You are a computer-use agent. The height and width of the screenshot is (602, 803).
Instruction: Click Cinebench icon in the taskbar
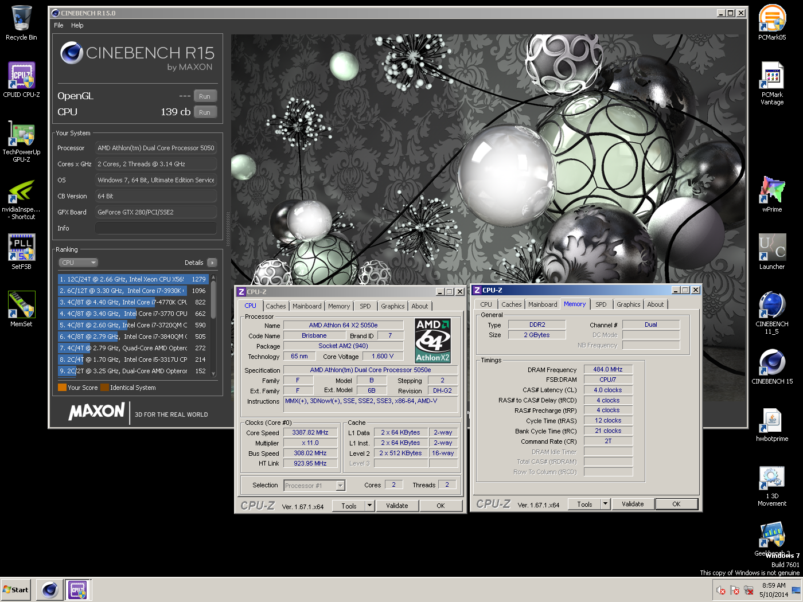click(50, 590)
